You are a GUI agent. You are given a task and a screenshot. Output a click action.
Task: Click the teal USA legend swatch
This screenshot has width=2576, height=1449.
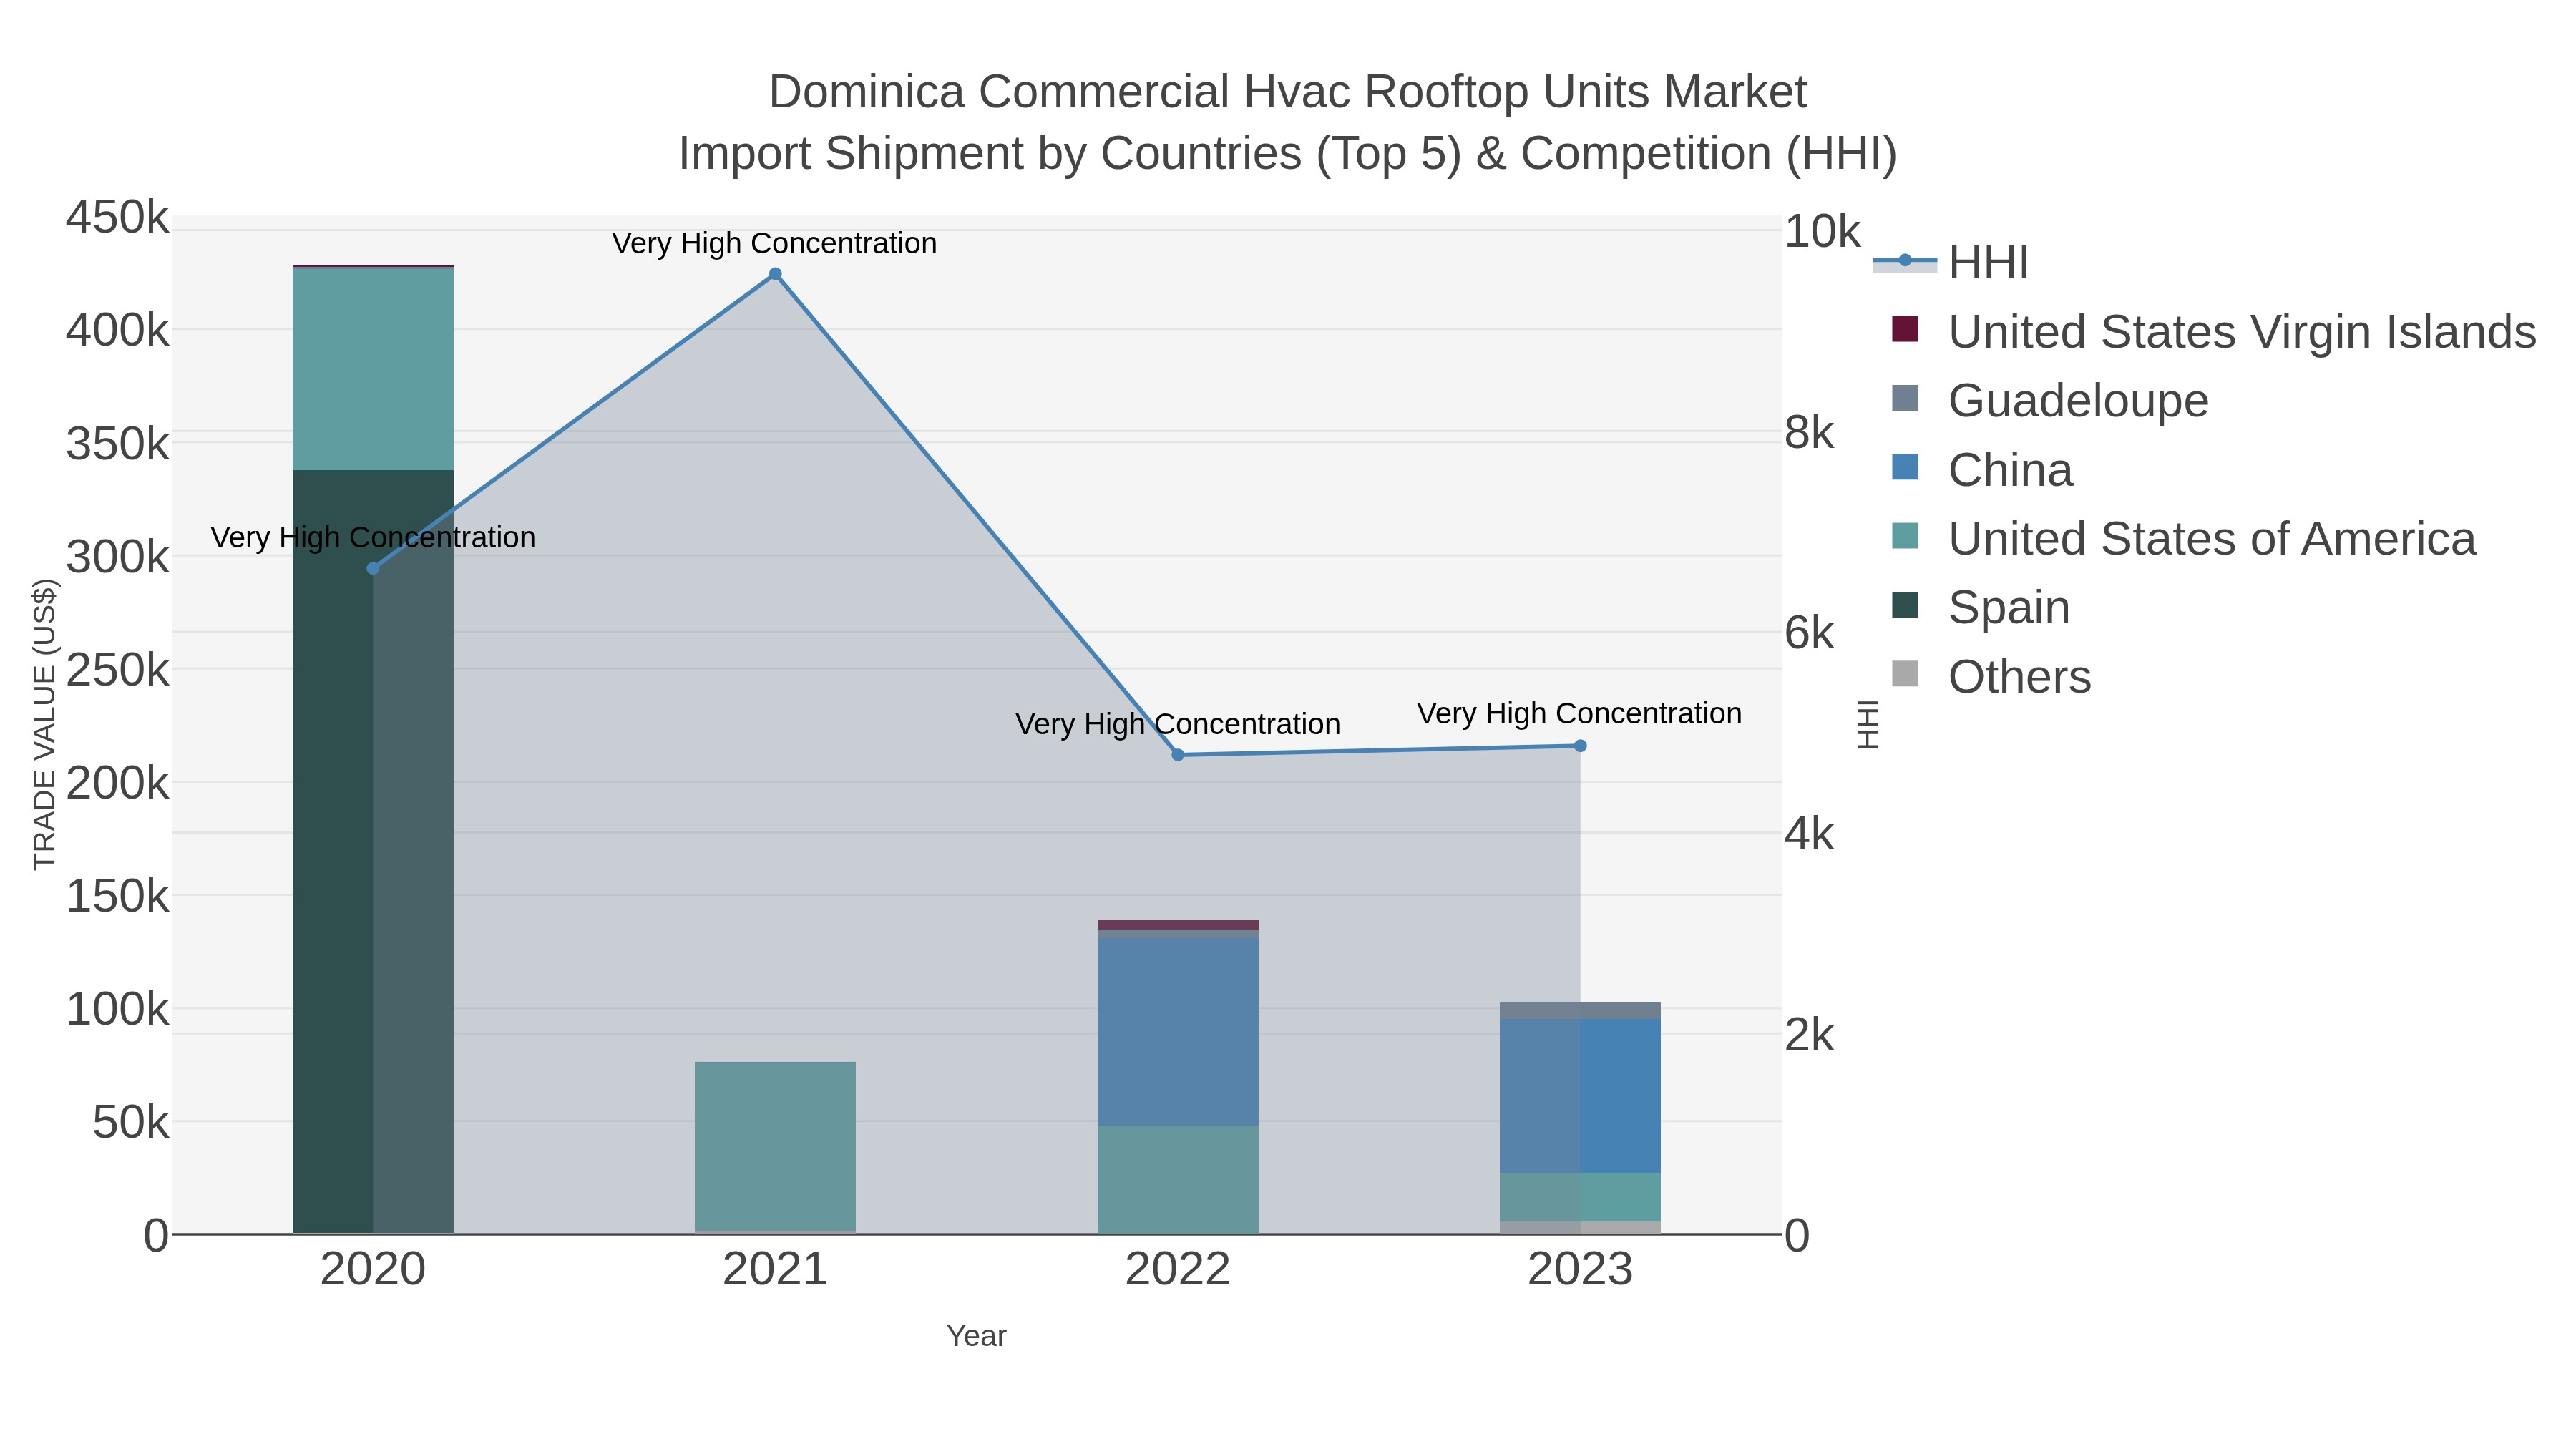click(1905, 536)
